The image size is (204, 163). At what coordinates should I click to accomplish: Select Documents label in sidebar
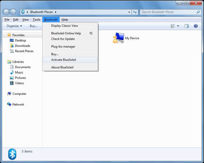coord(23,67)
